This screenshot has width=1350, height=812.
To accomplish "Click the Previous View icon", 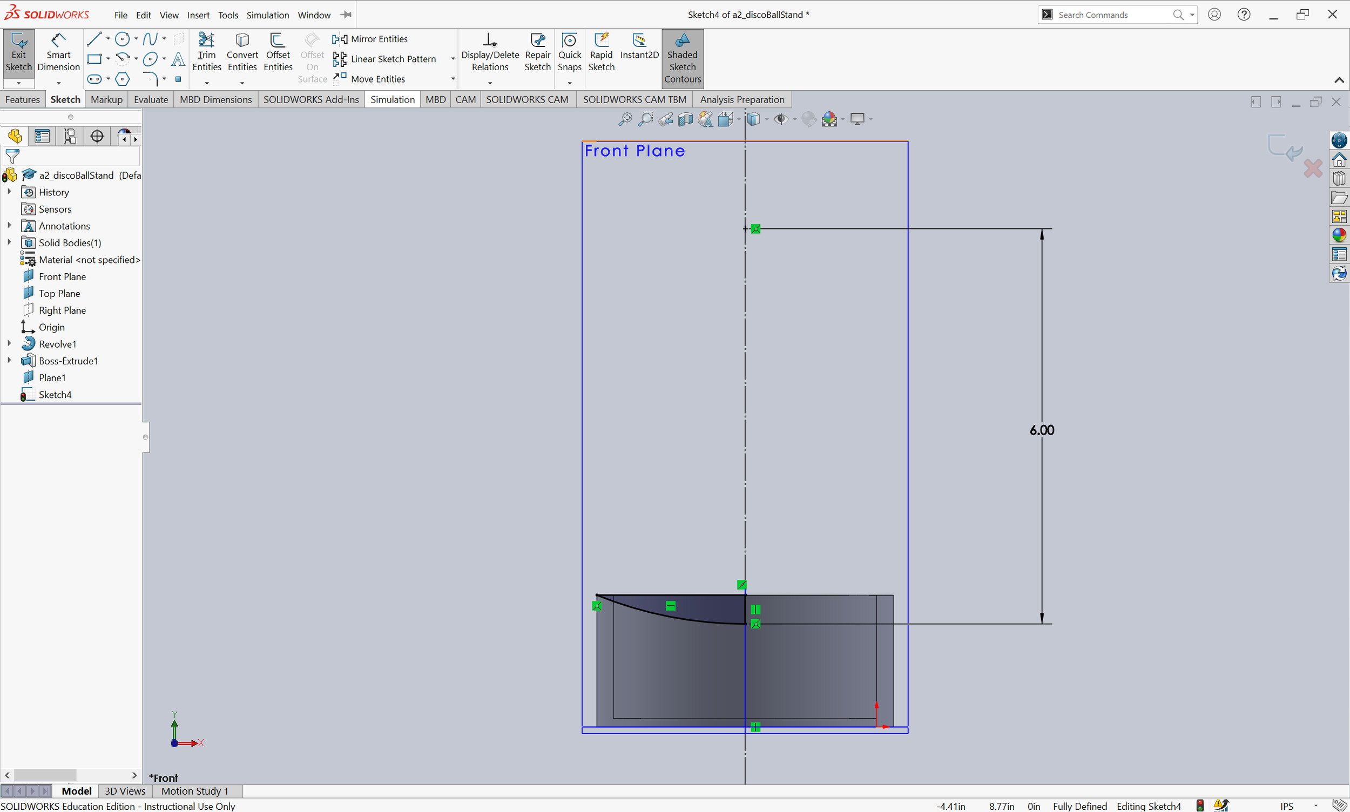I will pos(665,119).
